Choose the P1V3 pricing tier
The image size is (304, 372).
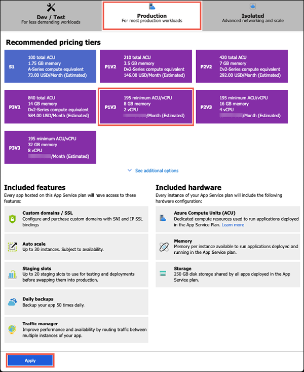click(145, 106)
